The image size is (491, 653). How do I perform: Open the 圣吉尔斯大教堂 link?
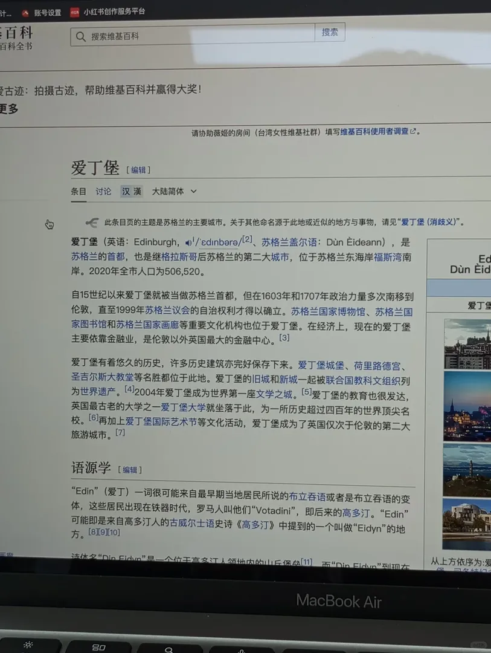(x=102, y=377)
